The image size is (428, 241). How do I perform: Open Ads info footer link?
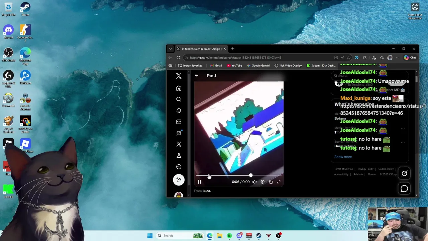click(x=358, y=174)
